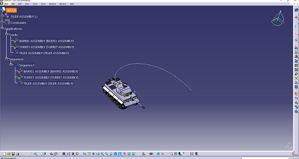Click the Print icon
Image resolution: width=299 pixels, height=159 pixels.
pyautogui.click(x=17, y=154)
